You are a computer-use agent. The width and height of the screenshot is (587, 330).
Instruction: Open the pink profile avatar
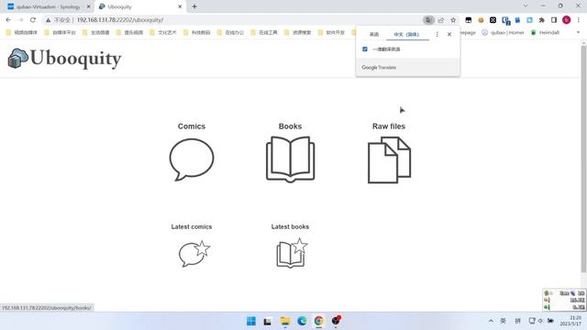(x=567, y=20)
